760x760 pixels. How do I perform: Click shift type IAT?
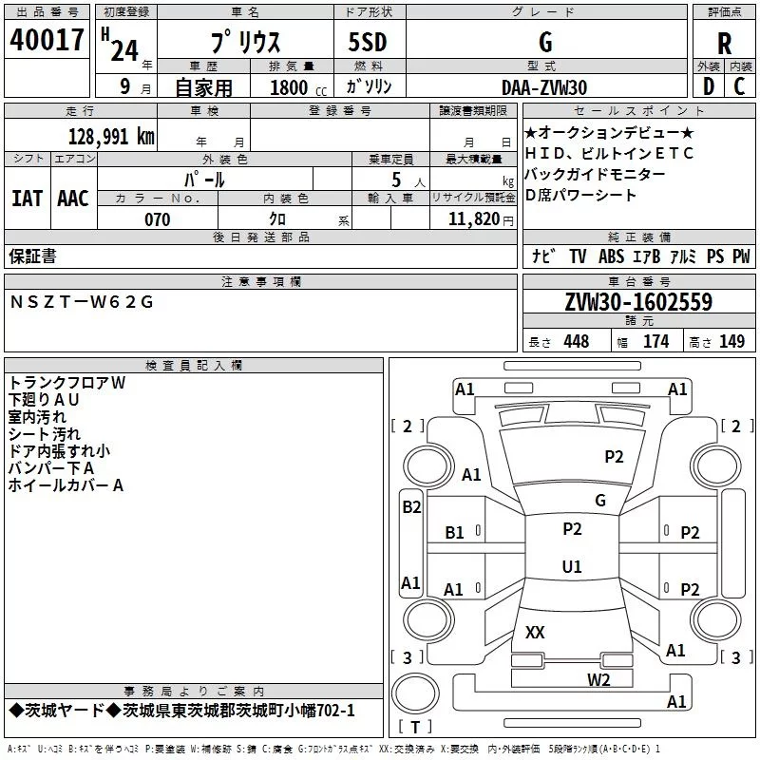pyautogui.click(x=28, y=199)
